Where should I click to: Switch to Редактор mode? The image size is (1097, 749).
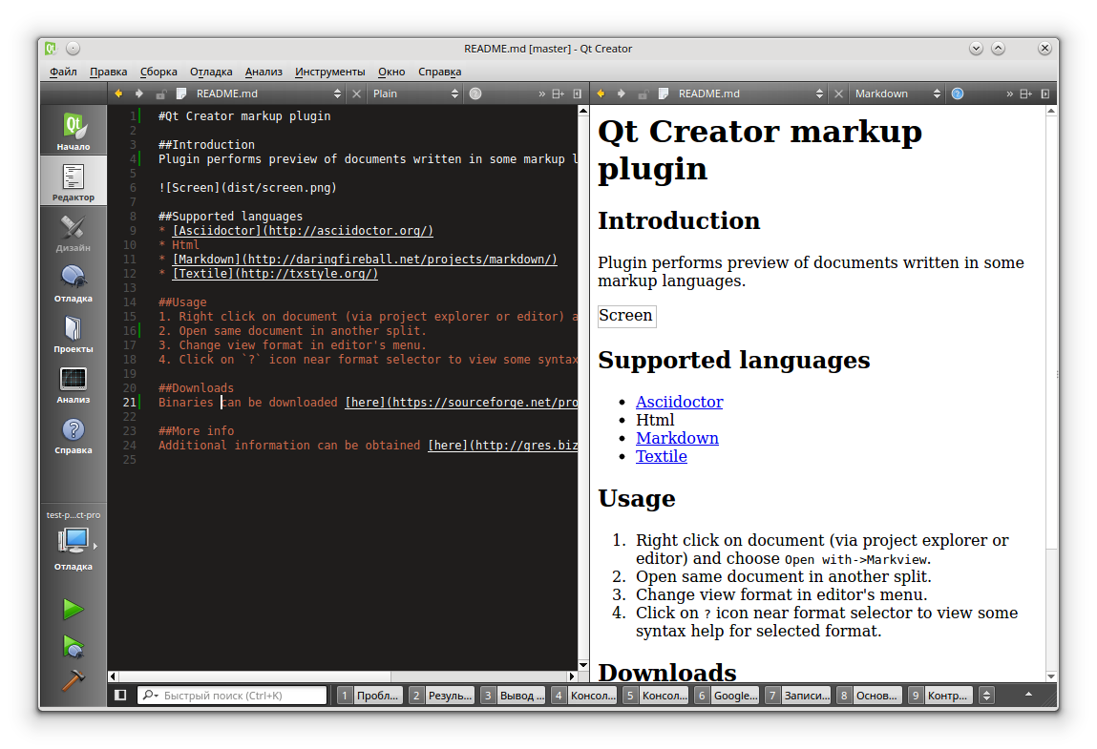coord(74,182)
